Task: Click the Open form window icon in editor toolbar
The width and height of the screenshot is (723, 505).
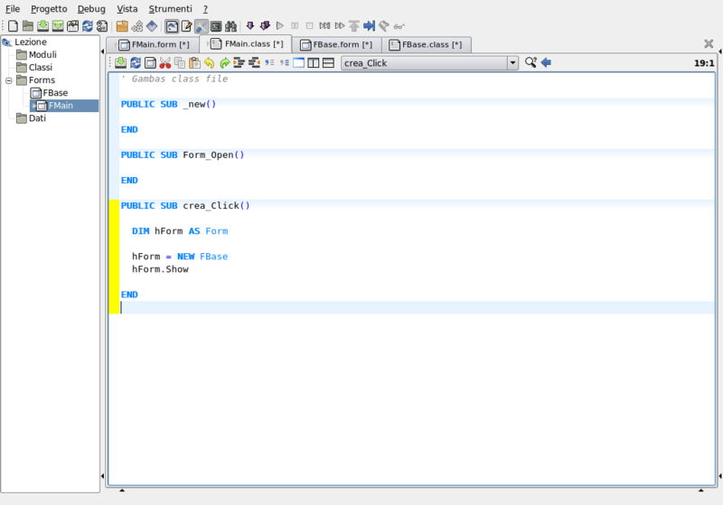Action: coord(150,62)
